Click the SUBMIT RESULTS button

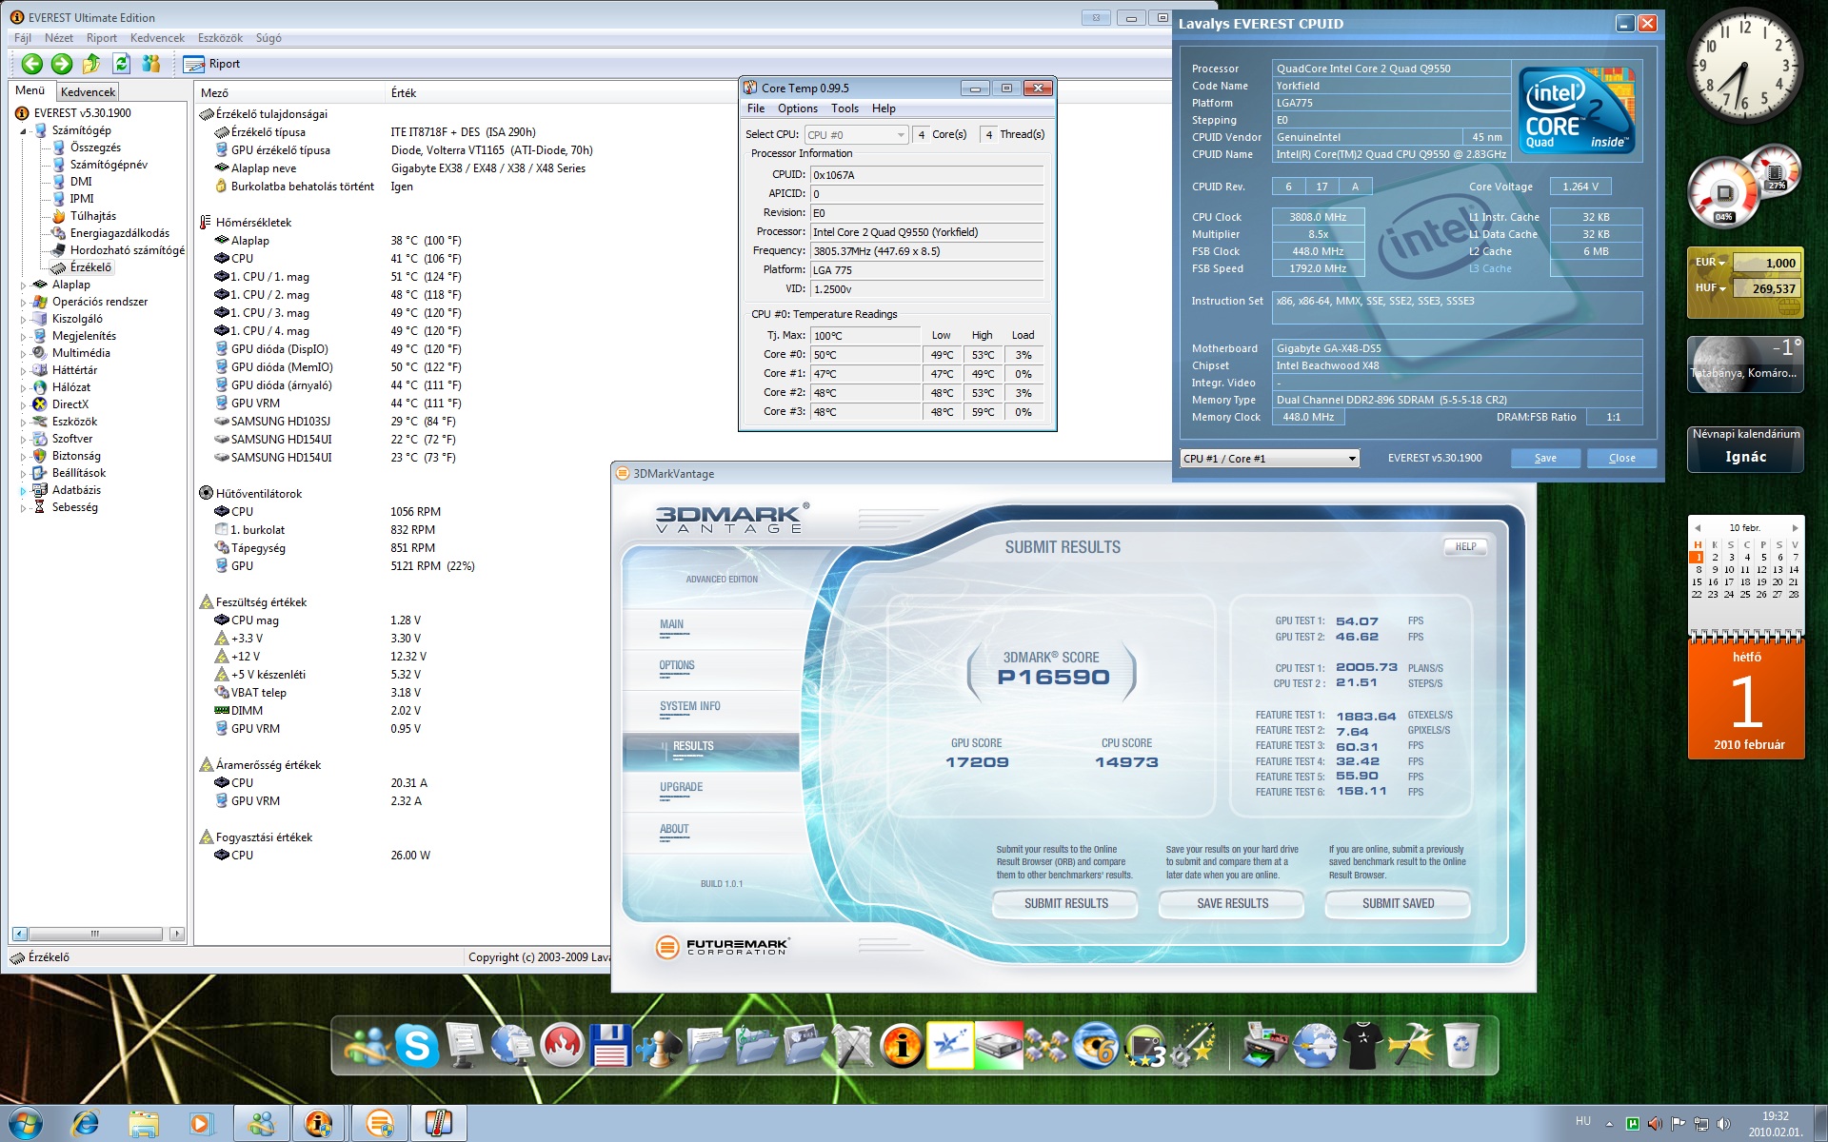pos(1065,904)
